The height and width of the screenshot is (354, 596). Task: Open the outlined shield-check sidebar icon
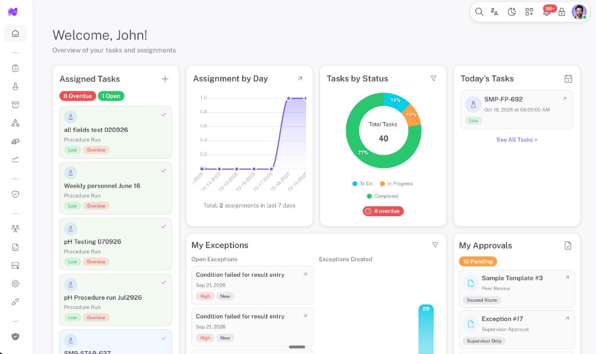(x=15, y=194)
